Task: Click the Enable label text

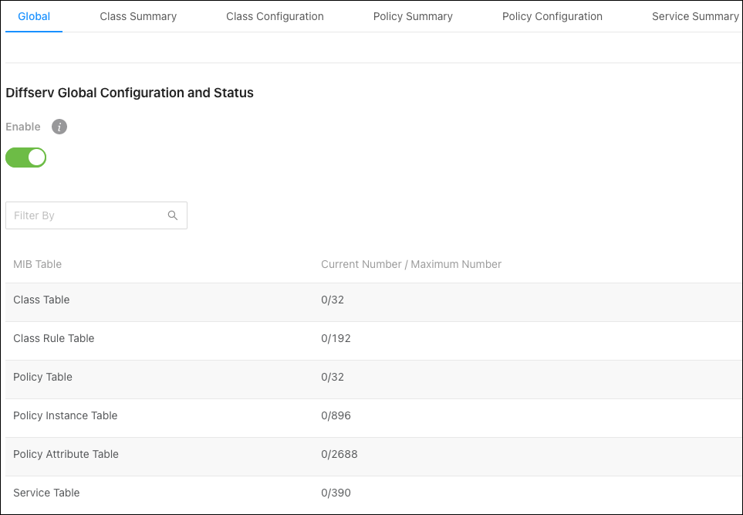Action: tap(23, 127)
